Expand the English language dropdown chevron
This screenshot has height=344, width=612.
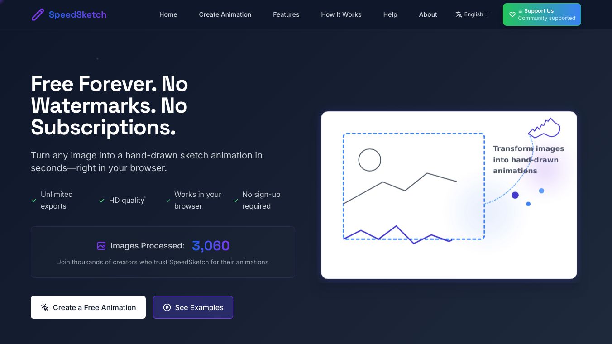(x=488, y=14)
